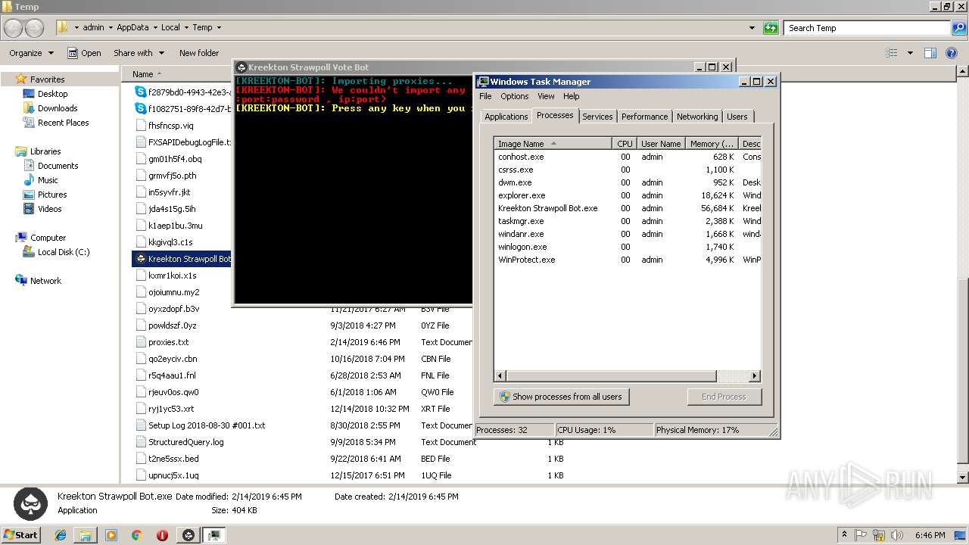
Task: Open Desktop in navigation pane
Action: (x=52, y=94)
